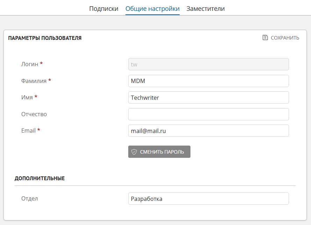Click the ДОПОЛНИТЕЛЬНЫЕ section heading
The width and height of the screenshot is (311, 225).
(39, 178)
